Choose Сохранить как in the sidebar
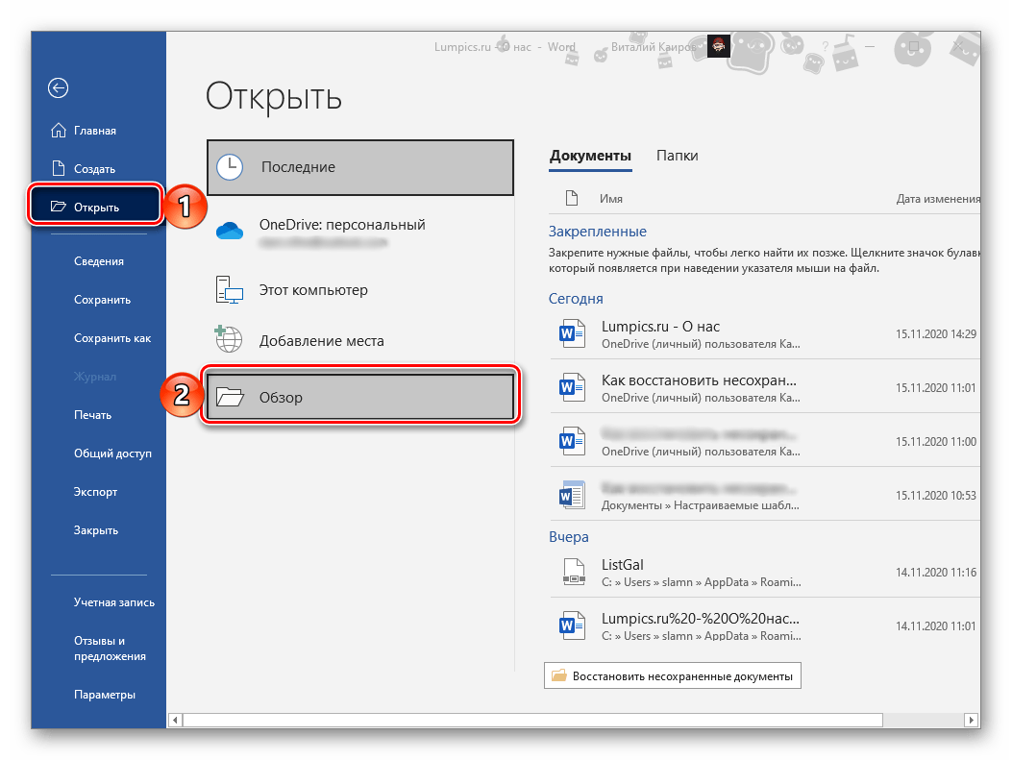This screenshot has width=1012, height=760. (112, 338)
